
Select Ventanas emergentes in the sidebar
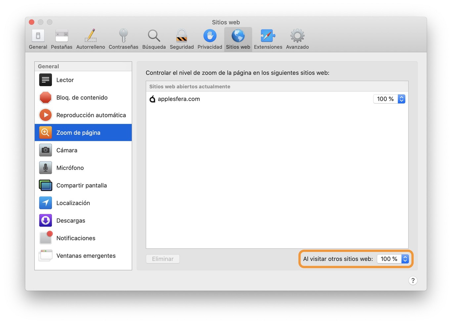pos(86,255)
